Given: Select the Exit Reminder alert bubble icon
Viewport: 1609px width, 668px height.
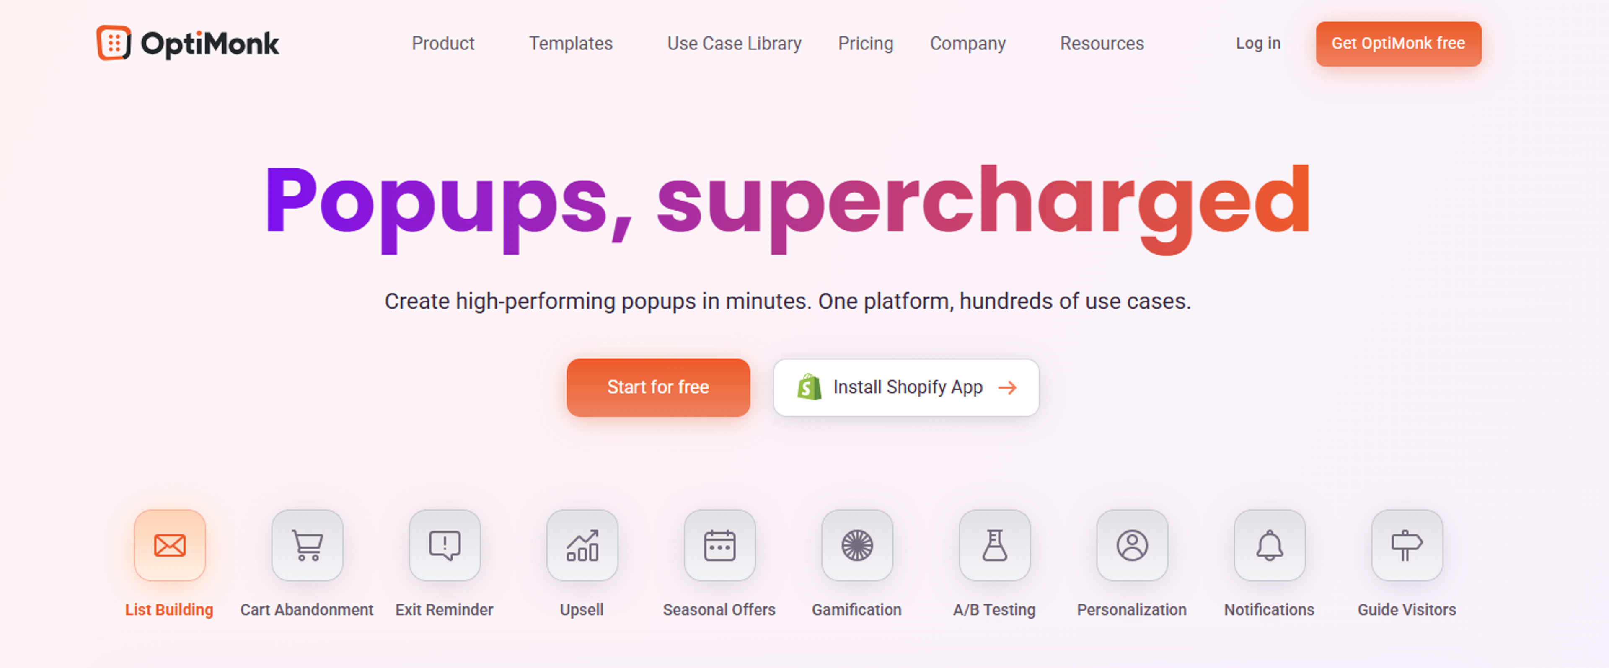Looking at the screenshot, I should tap(445, 546).
